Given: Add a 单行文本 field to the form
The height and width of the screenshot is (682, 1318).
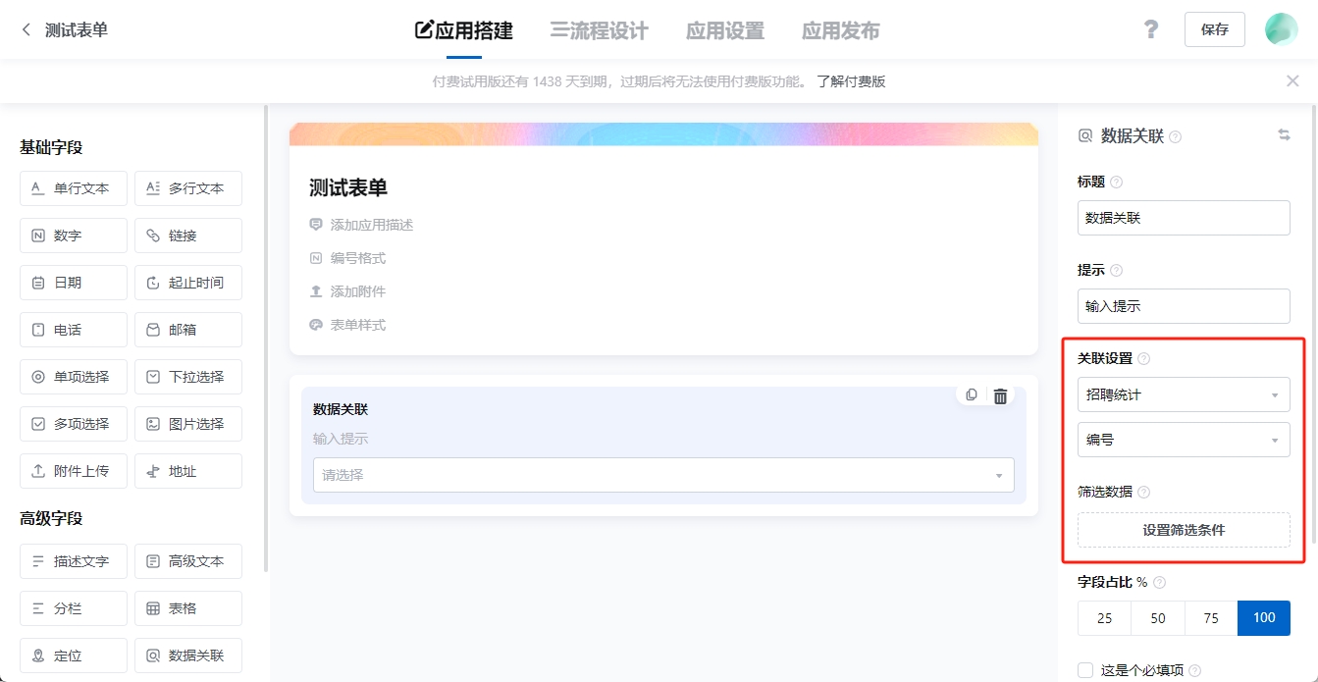Looking at the screenshot, I should 73,187.
